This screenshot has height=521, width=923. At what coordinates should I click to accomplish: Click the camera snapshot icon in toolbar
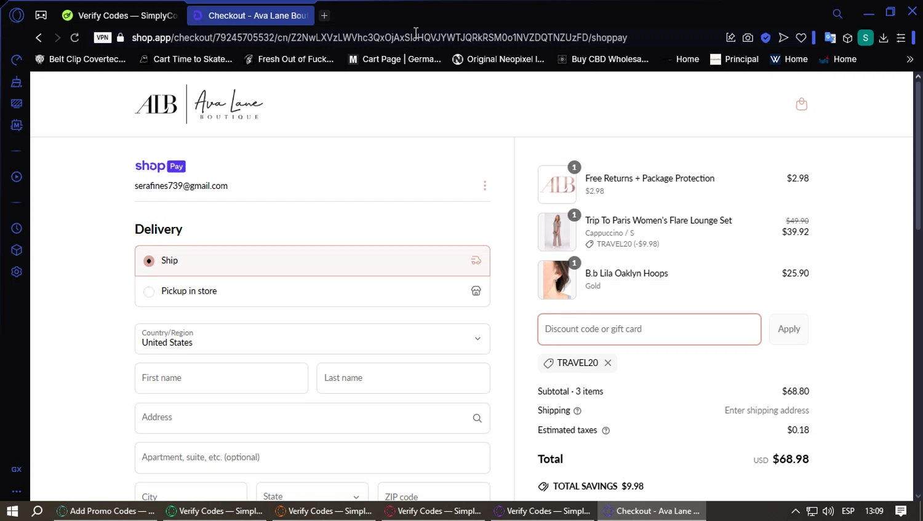[x=748, y=38]
